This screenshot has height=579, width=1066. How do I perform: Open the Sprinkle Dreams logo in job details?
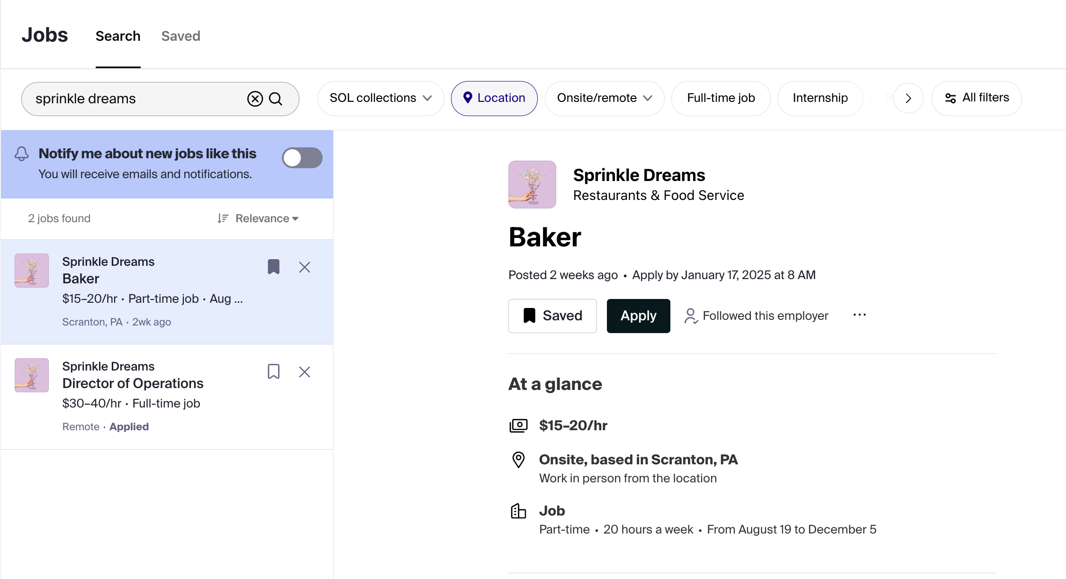pyautogui.click(x=532, y=184)
